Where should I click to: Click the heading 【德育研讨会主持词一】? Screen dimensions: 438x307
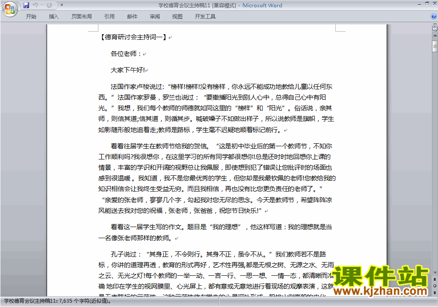(133, 37)
